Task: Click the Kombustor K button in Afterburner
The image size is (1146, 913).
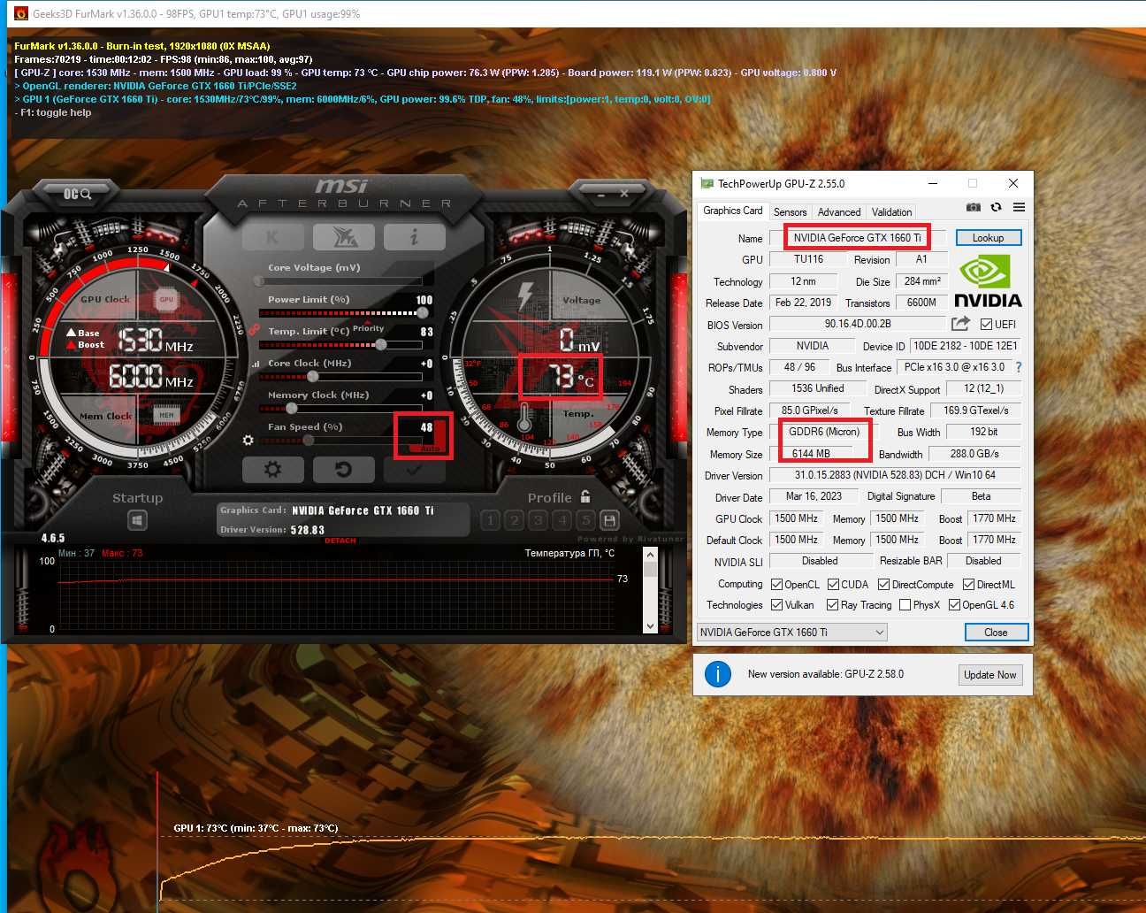Action: click(x=271, y=237)
